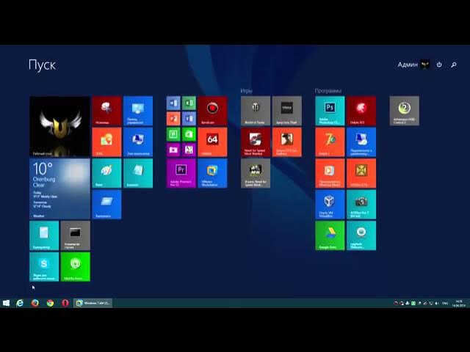This screenshot has width=470, height=352.
Task: Launch the Paint tile
Action: click(106, 173)
